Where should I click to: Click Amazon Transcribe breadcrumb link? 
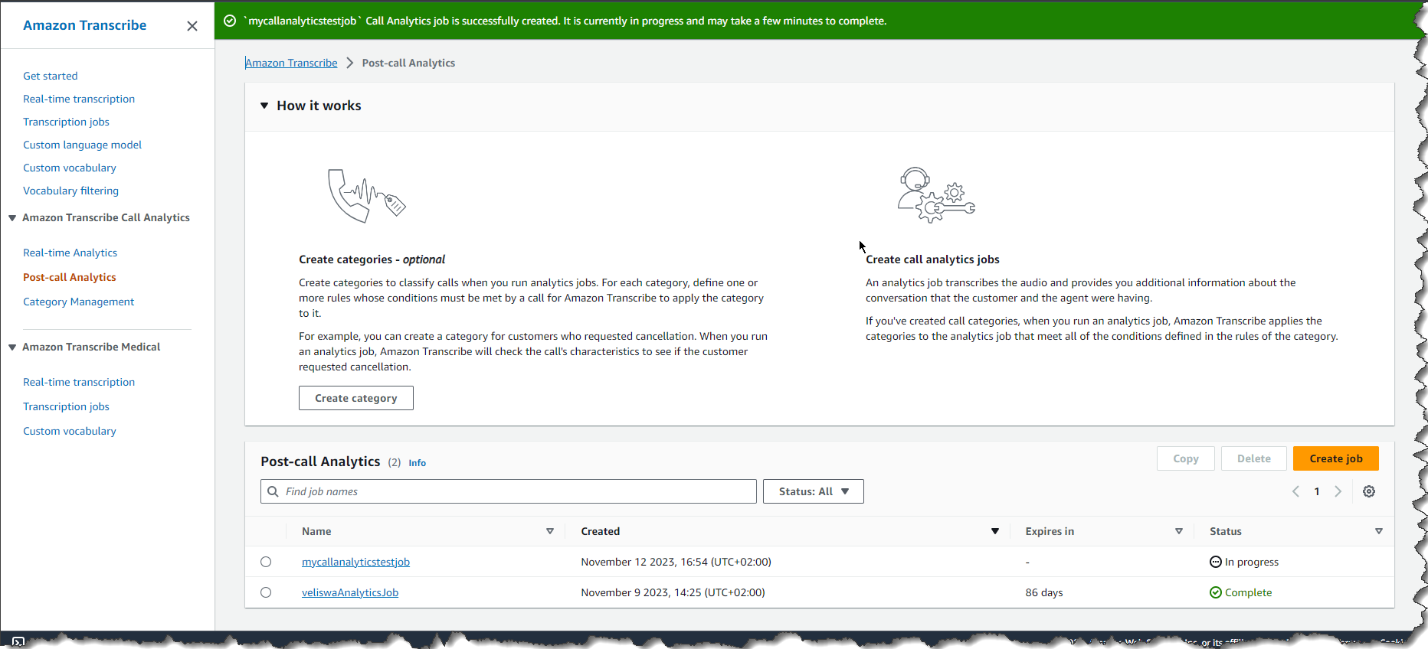click(291, 63)
